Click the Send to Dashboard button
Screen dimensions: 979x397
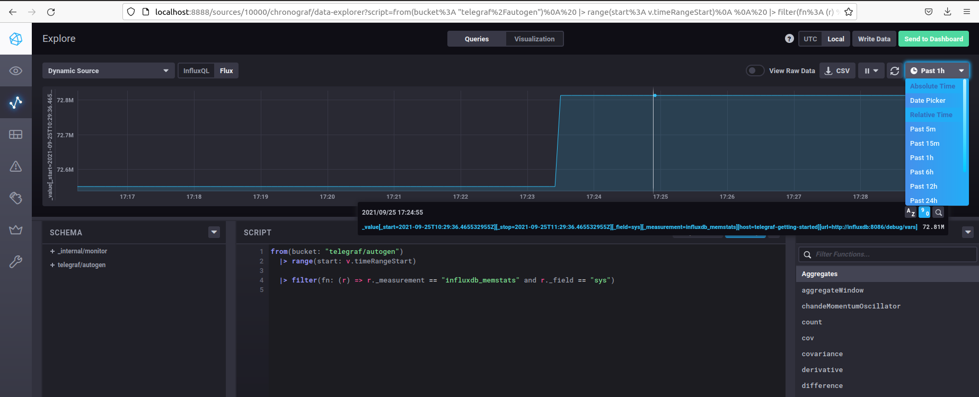[x=933, y=39]
